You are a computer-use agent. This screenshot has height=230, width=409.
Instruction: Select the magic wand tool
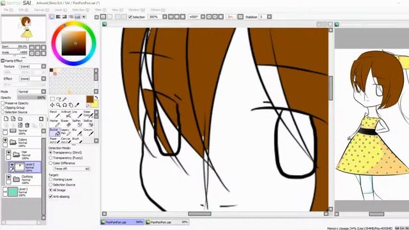[x=65, y=99]
